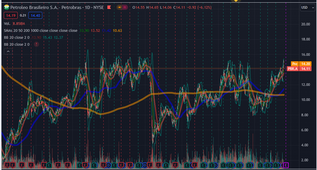Click the orange Pre 14.20 price label
This screenshot has height=170, width=317.
click(301, 64)
